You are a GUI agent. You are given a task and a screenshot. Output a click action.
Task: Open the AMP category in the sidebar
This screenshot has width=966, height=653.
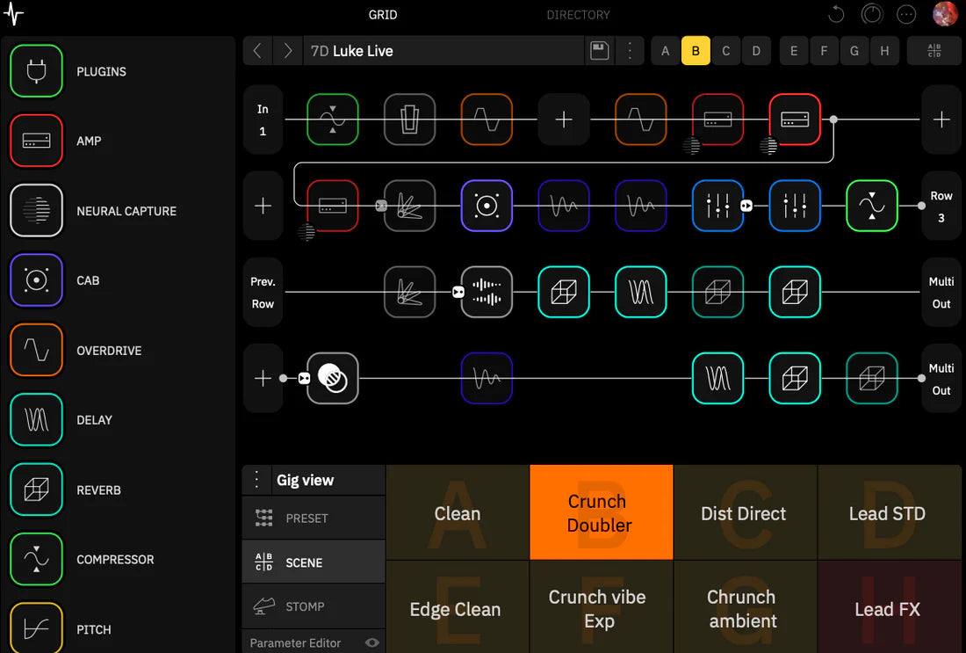36,141
